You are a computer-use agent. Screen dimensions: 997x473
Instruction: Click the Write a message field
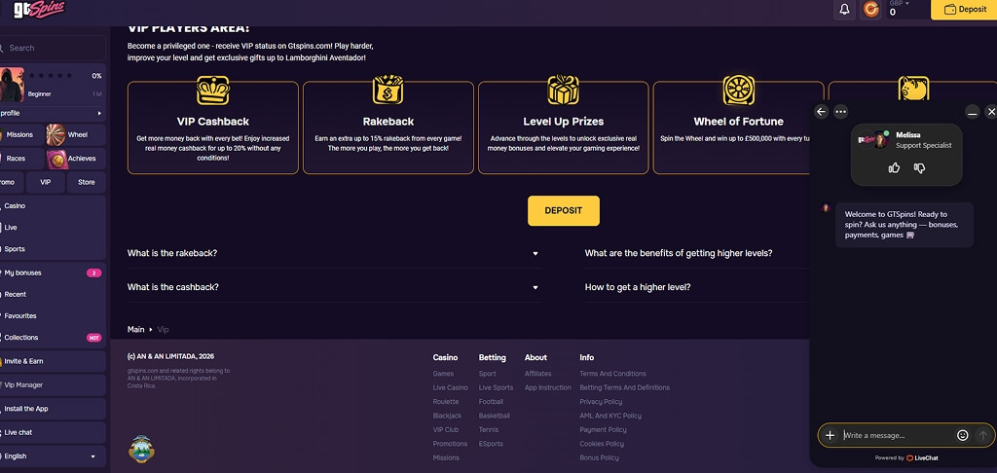(897, 435)
